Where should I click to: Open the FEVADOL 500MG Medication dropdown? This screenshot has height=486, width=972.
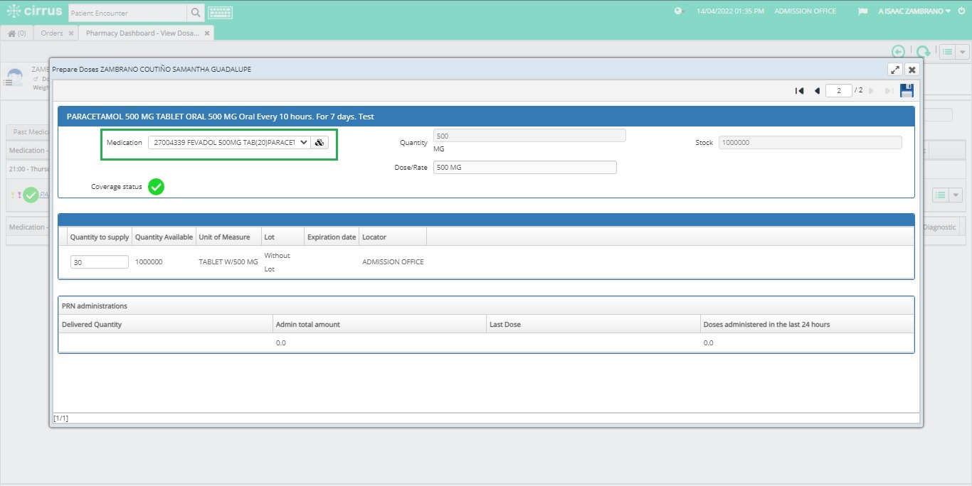click(304, 142)
